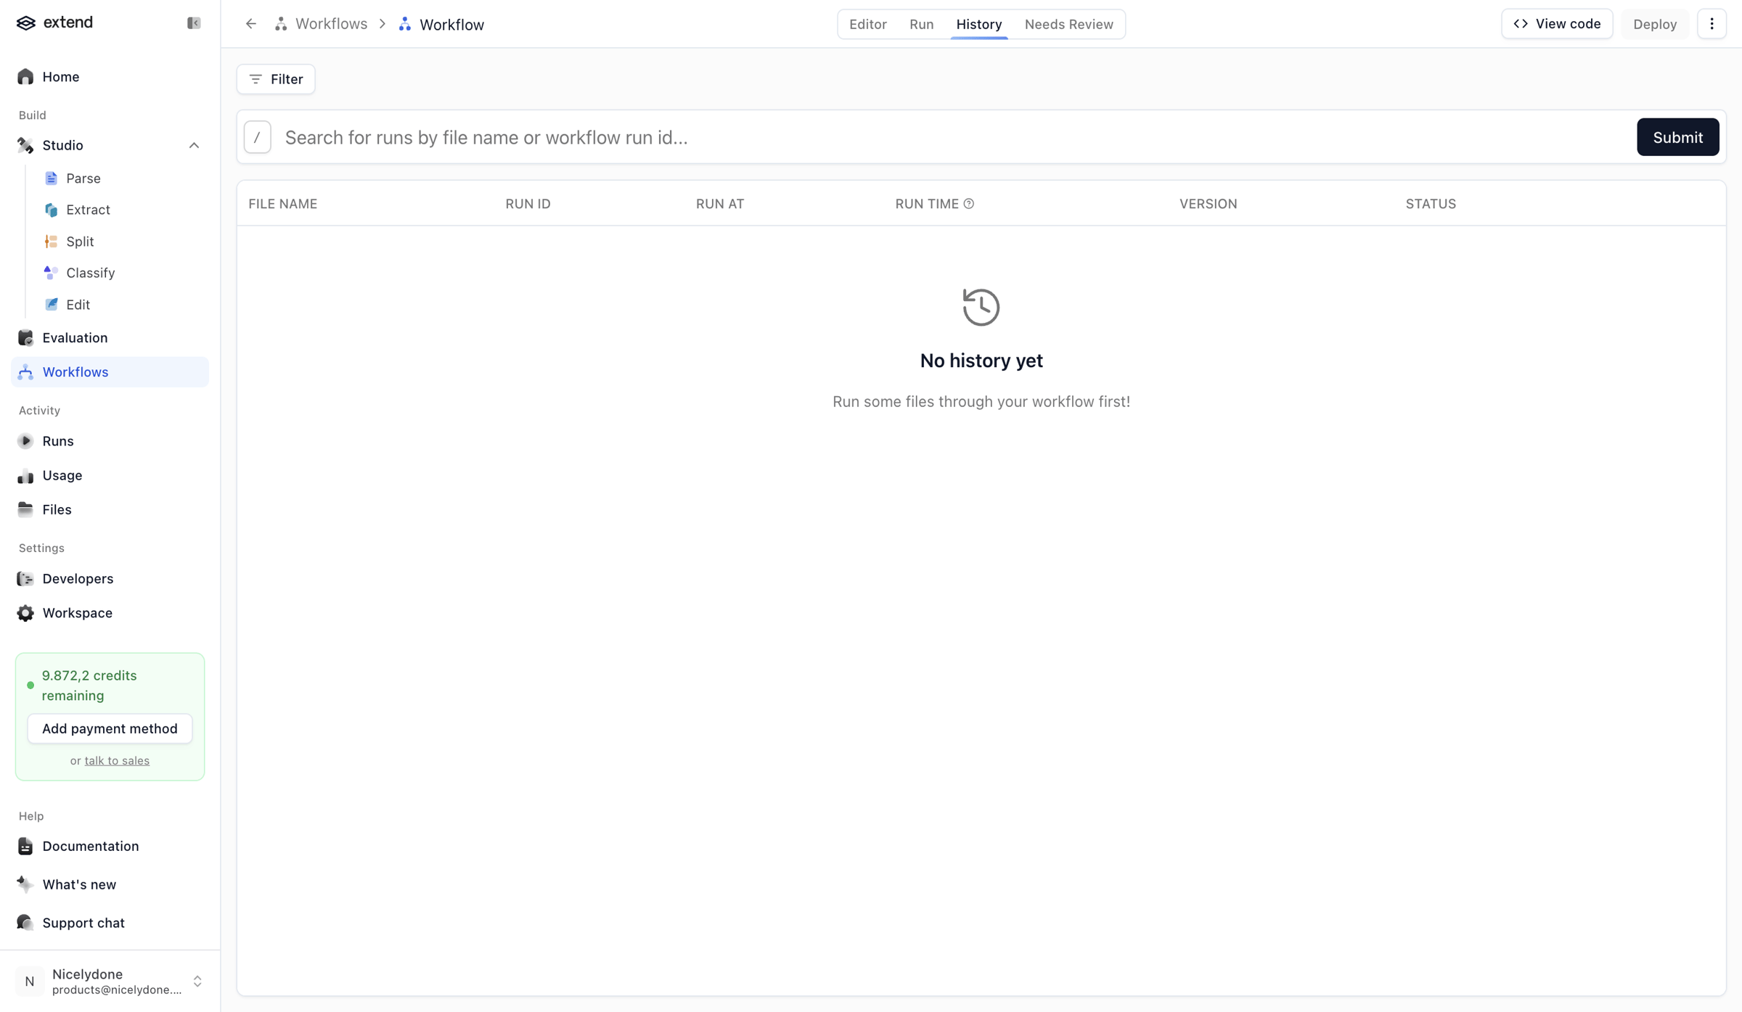Image resolution: width=1742 pixels, height=1012 pixels.
Task: Click the Documentation book icon
Action: (x=26, y=847)
